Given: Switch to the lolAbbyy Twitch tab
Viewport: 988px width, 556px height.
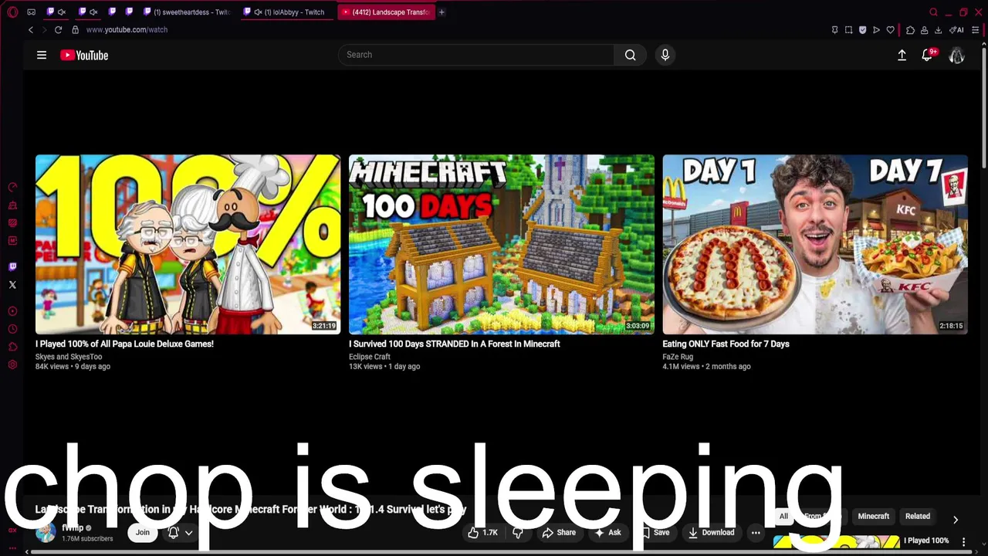Looking at the screenshot, I should 288,12.
